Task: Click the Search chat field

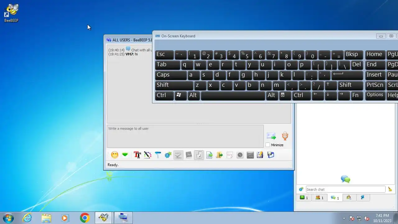Action: [345, 189]
